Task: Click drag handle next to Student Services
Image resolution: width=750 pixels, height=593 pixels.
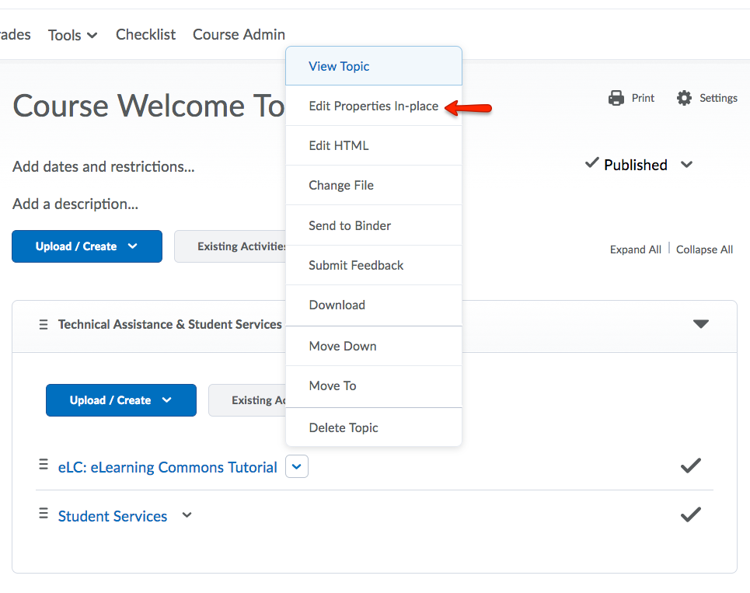Action: click(44, 515)
